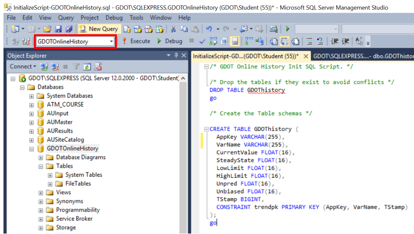Open the toolbar overflow options arrow
This screenshot has width=414, height=234.
368,42
